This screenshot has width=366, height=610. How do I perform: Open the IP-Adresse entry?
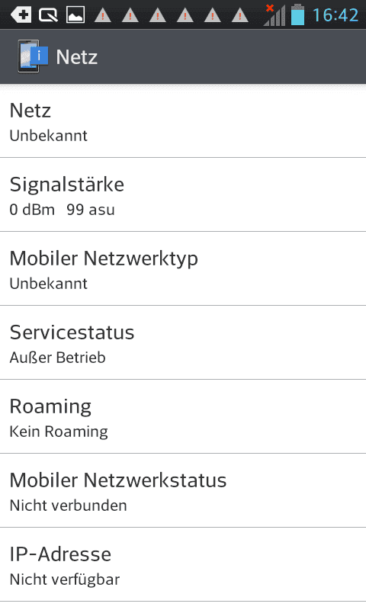pyautogui.click(x=183, y=565)
